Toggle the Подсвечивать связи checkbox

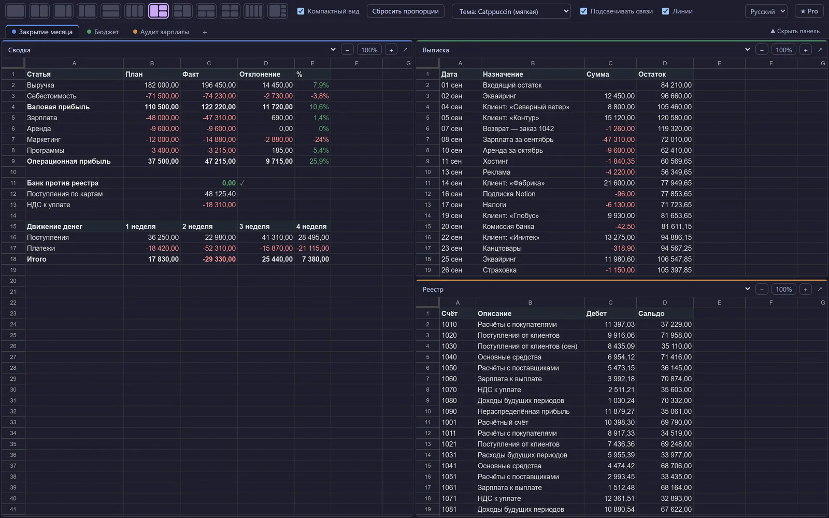pyautogui.click(x=583, y=11)
